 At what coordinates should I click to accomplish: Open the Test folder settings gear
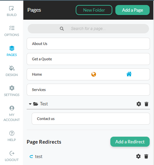139,104
